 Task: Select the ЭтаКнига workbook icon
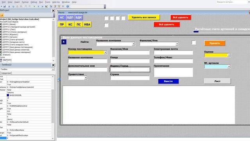(1, 55)
